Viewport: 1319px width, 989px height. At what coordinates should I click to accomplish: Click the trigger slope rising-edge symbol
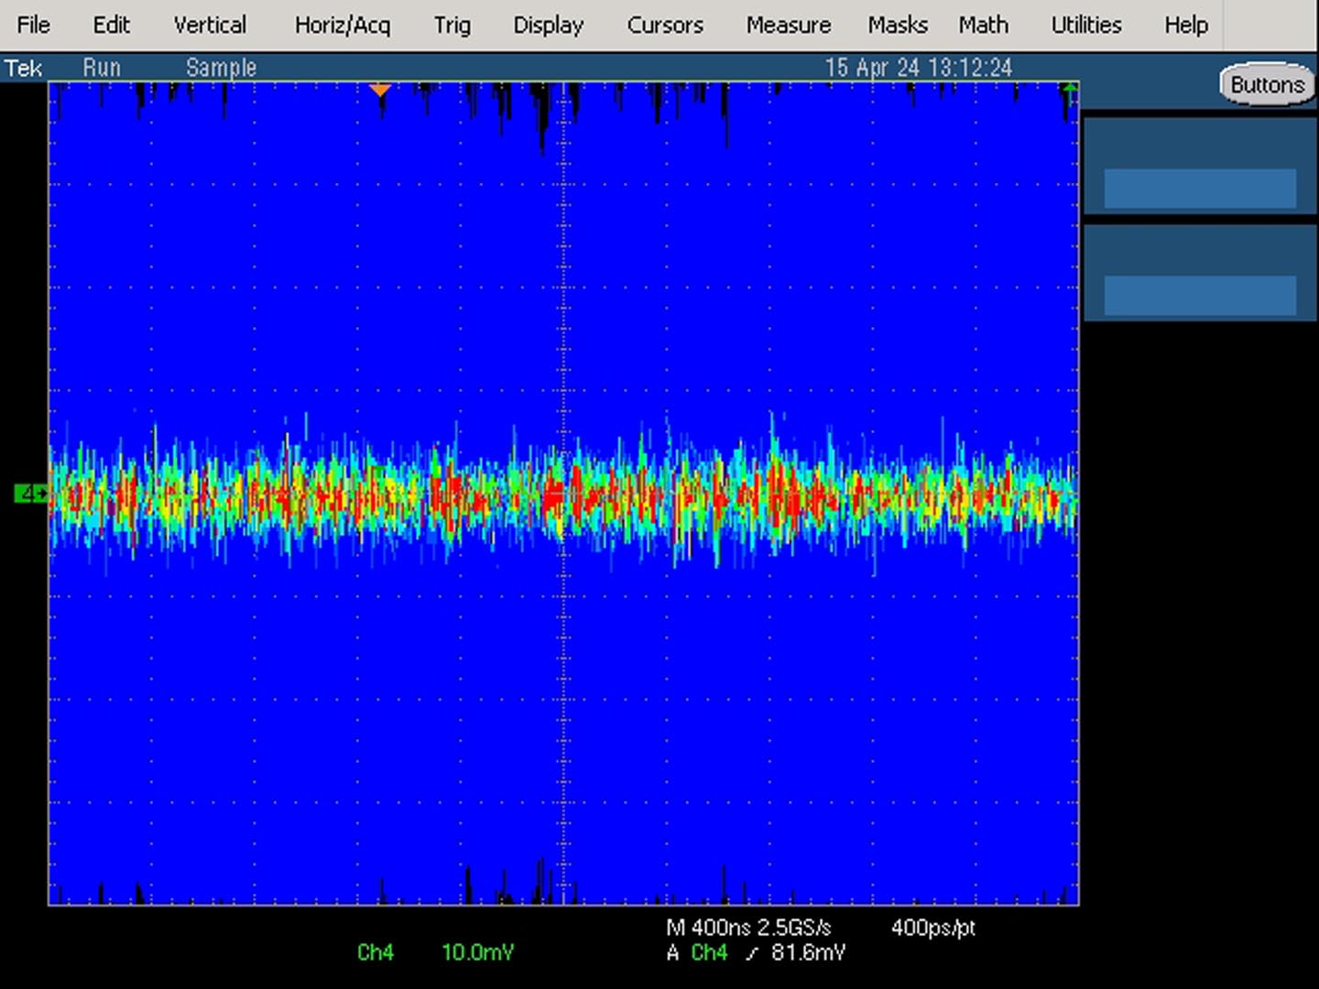752,953
